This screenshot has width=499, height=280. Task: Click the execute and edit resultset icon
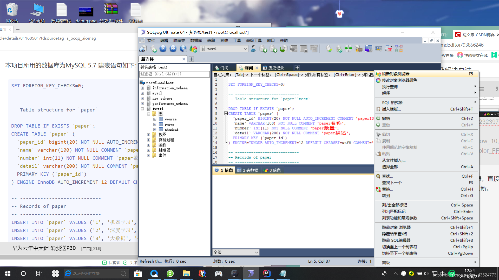pyautogui.click(x=183, y=49)
